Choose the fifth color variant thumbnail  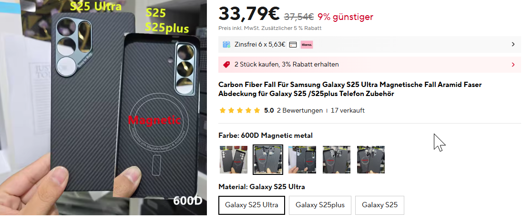[371, 160]
